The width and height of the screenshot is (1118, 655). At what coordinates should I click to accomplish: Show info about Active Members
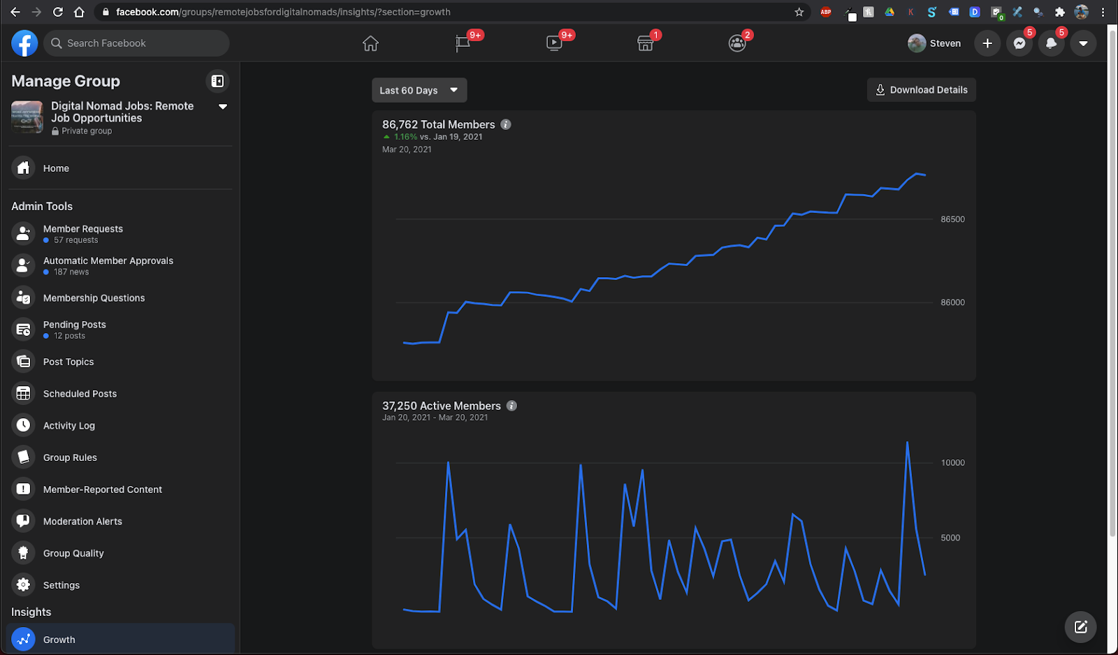511,406
